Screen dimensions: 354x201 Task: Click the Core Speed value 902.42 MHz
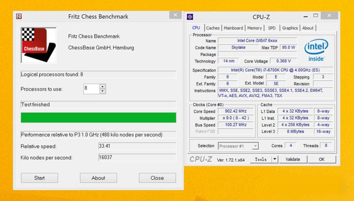(x=236, y=111)
